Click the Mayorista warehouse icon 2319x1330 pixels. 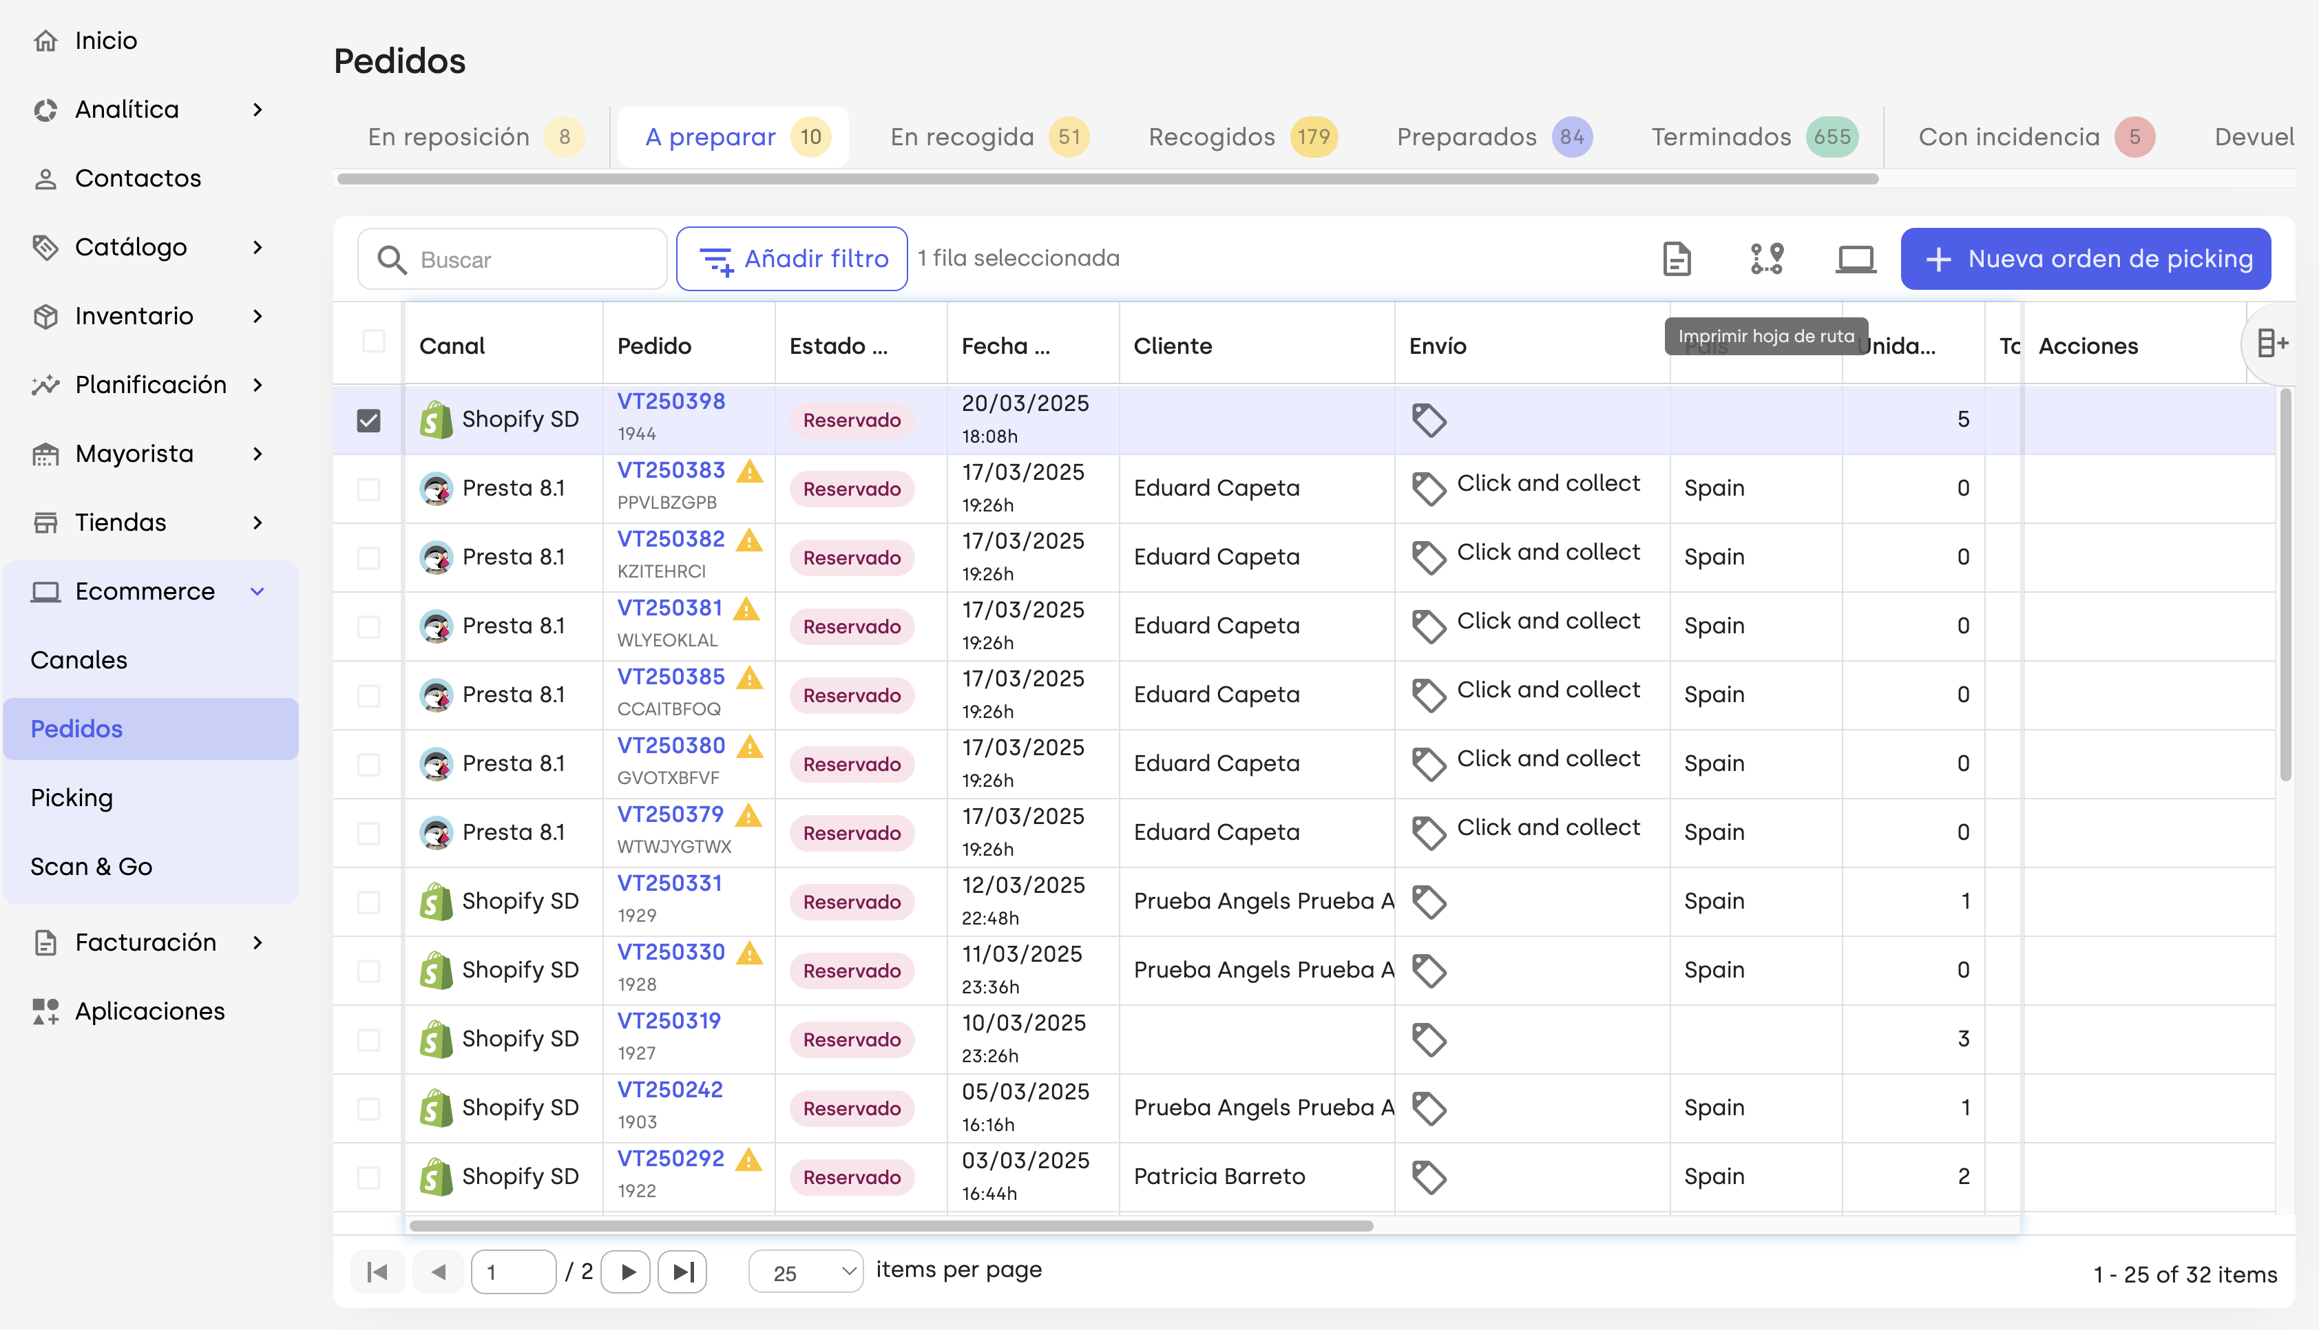(x=45, y=454)
